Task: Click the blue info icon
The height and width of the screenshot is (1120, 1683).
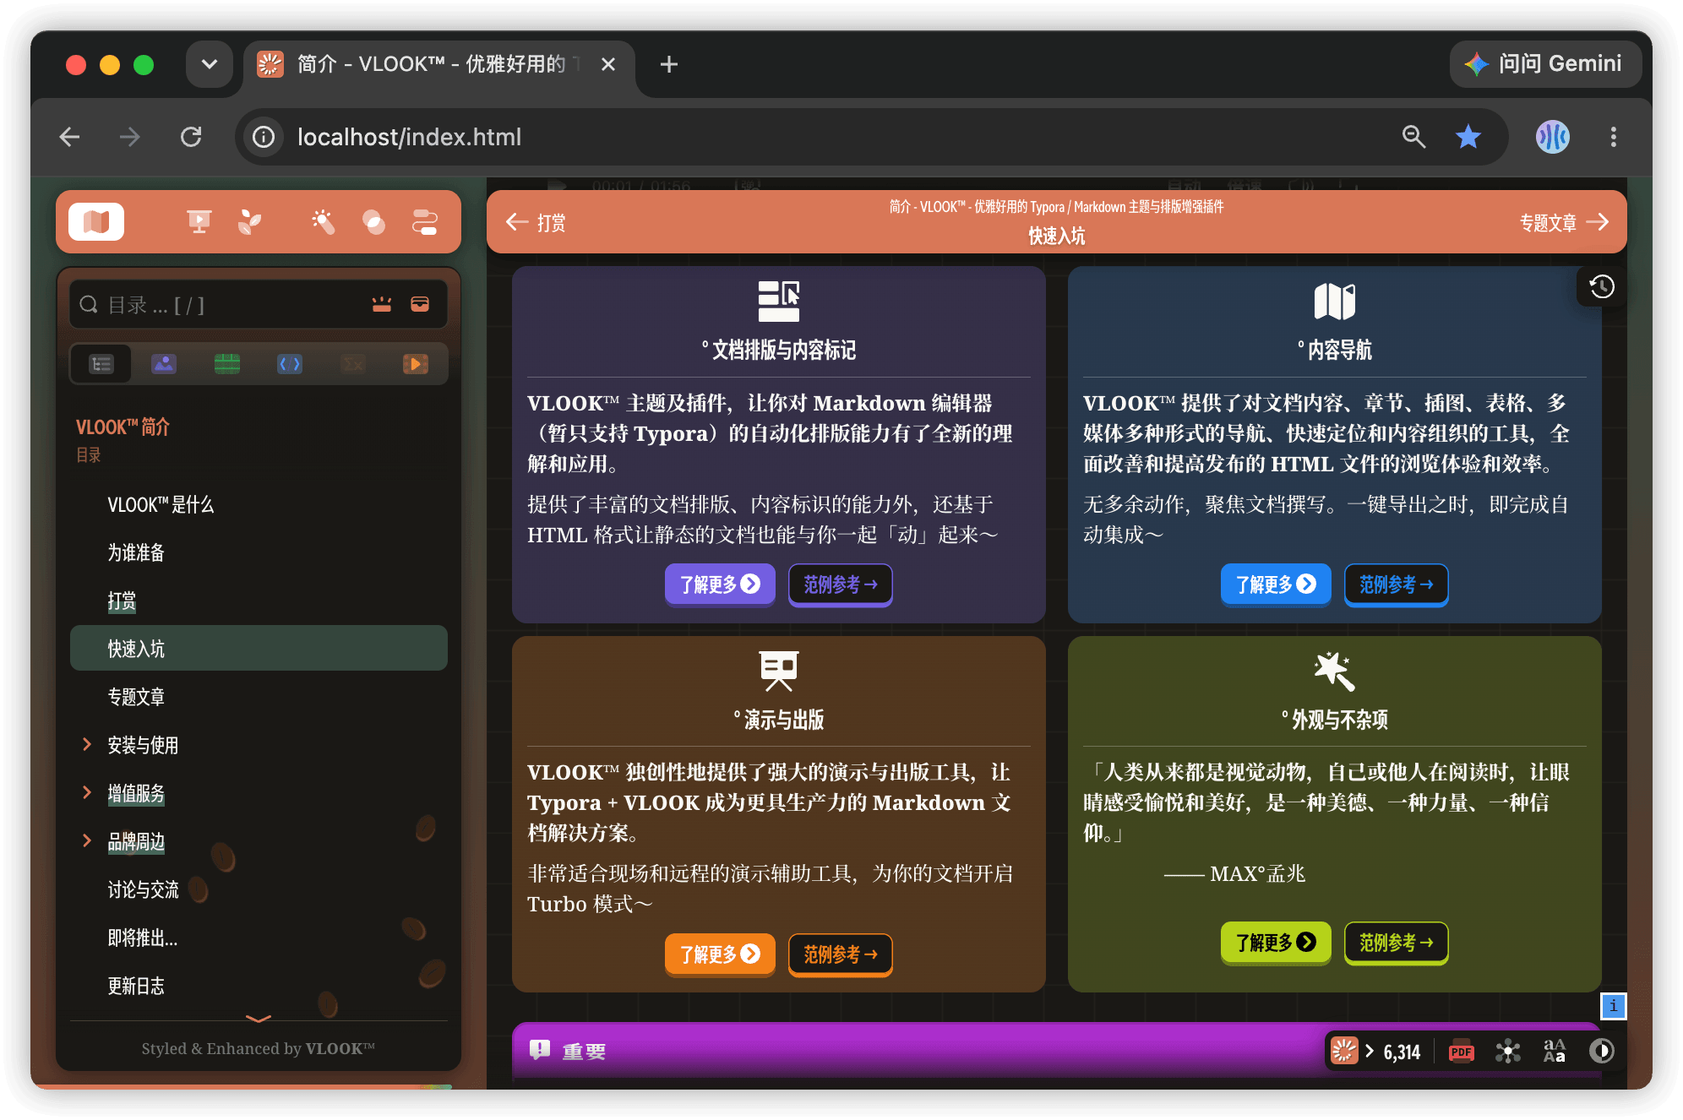Action: click(x=1614, y=1006)
